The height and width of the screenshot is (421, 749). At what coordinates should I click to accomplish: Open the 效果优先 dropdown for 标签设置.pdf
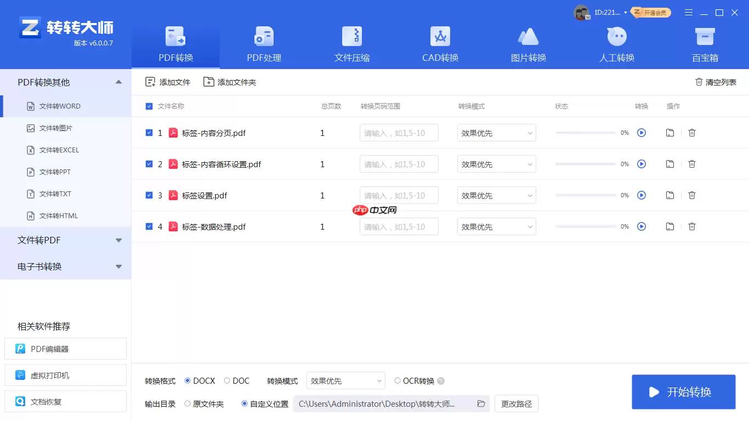[x=496, y=195]
